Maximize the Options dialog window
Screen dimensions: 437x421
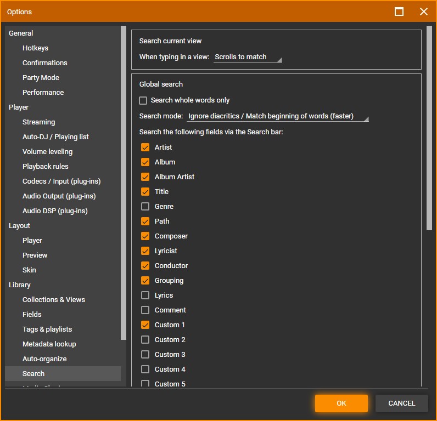399,12
